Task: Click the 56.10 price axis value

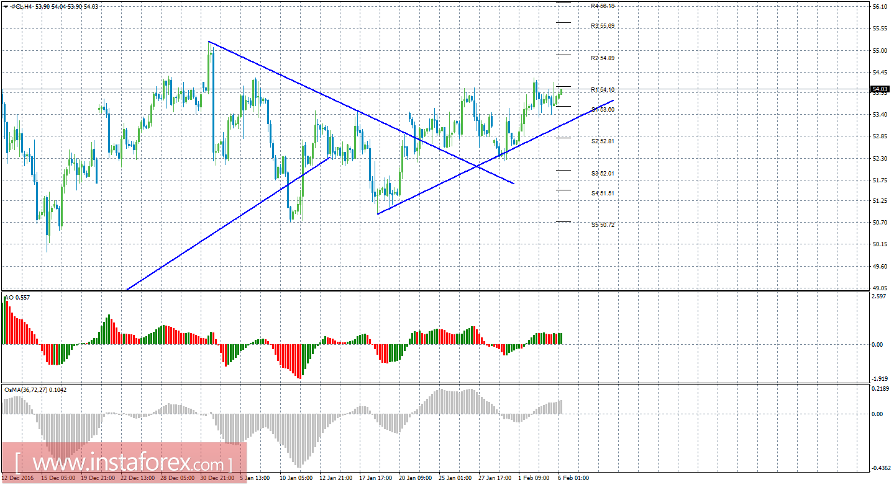Action: pos(880,7)
